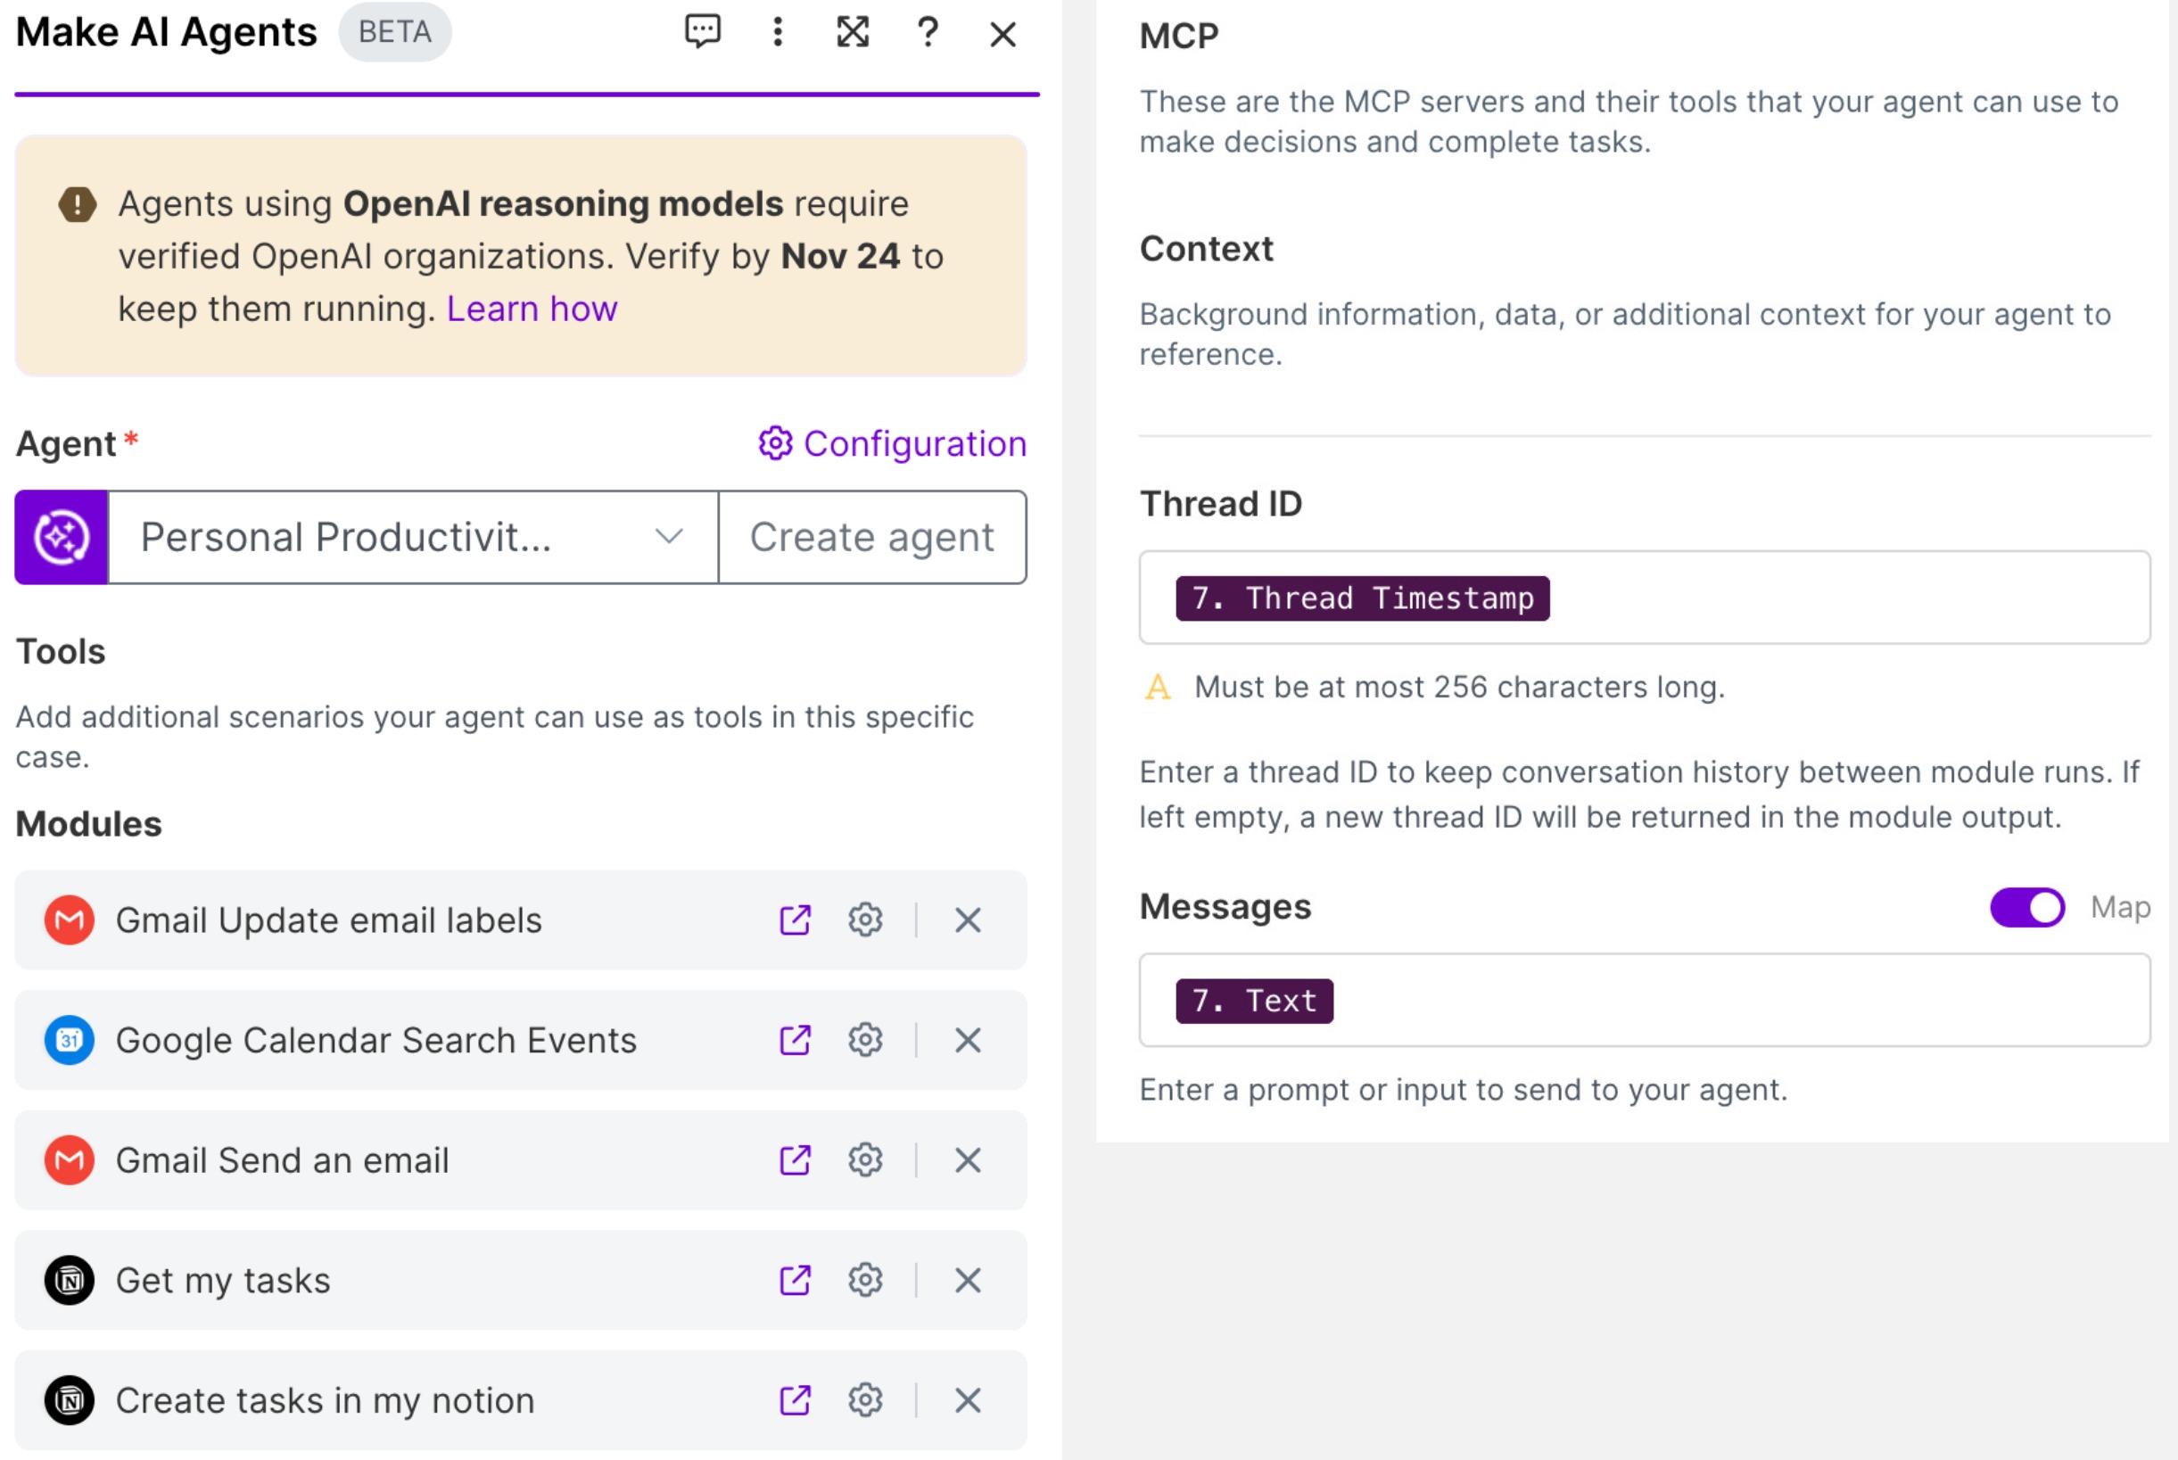
Task: Open agent Configuration
Action: click(891, 443)
